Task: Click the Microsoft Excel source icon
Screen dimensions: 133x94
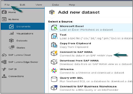Action: [54, 28]
